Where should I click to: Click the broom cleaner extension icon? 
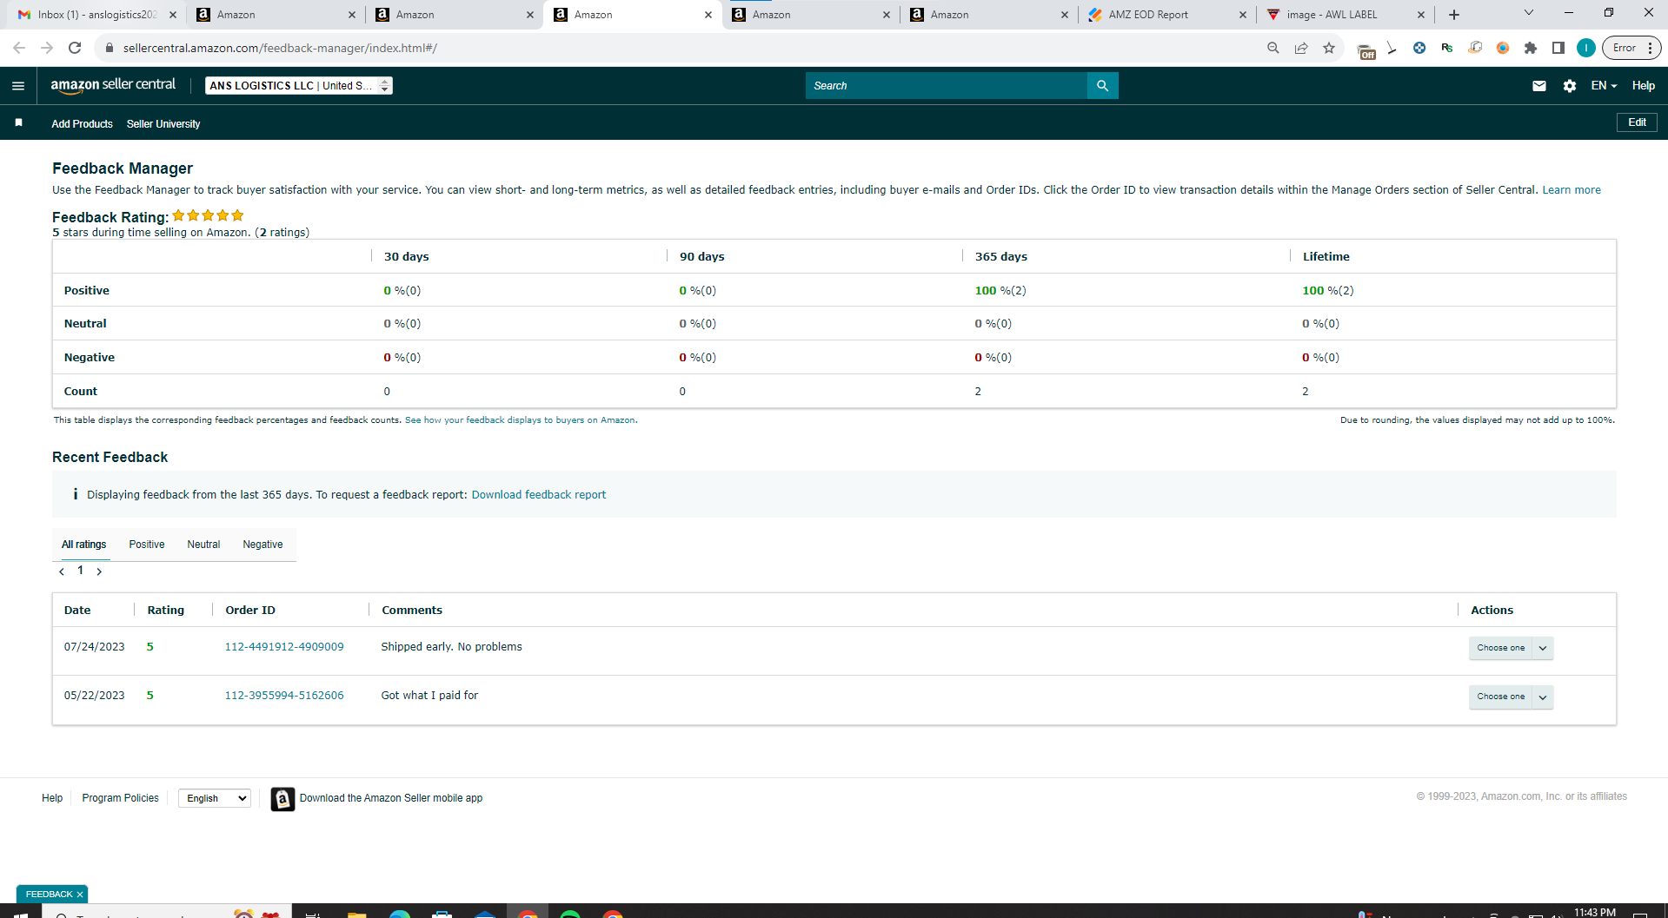pyautogui.click(x=1392, y=48)
